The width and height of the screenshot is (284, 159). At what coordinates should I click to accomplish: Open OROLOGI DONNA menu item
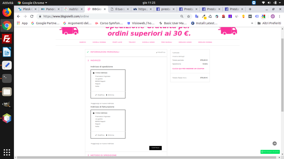coord(205,42)
